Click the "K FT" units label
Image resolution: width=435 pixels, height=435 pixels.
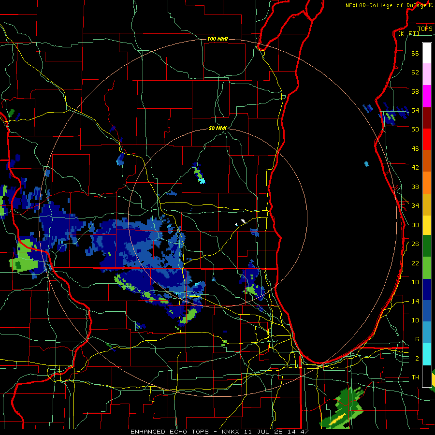(408, 33)
